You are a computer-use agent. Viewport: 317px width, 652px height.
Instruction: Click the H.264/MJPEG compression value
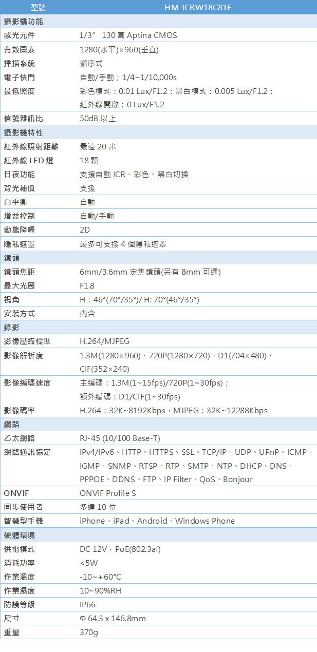[x=105, y=341]
